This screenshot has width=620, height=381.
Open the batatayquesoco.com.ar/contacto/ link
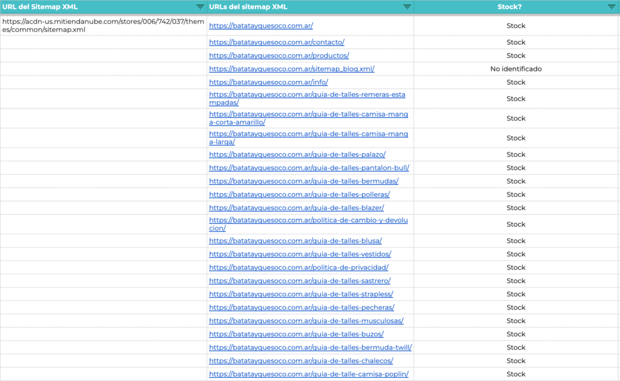coord(277,42)
